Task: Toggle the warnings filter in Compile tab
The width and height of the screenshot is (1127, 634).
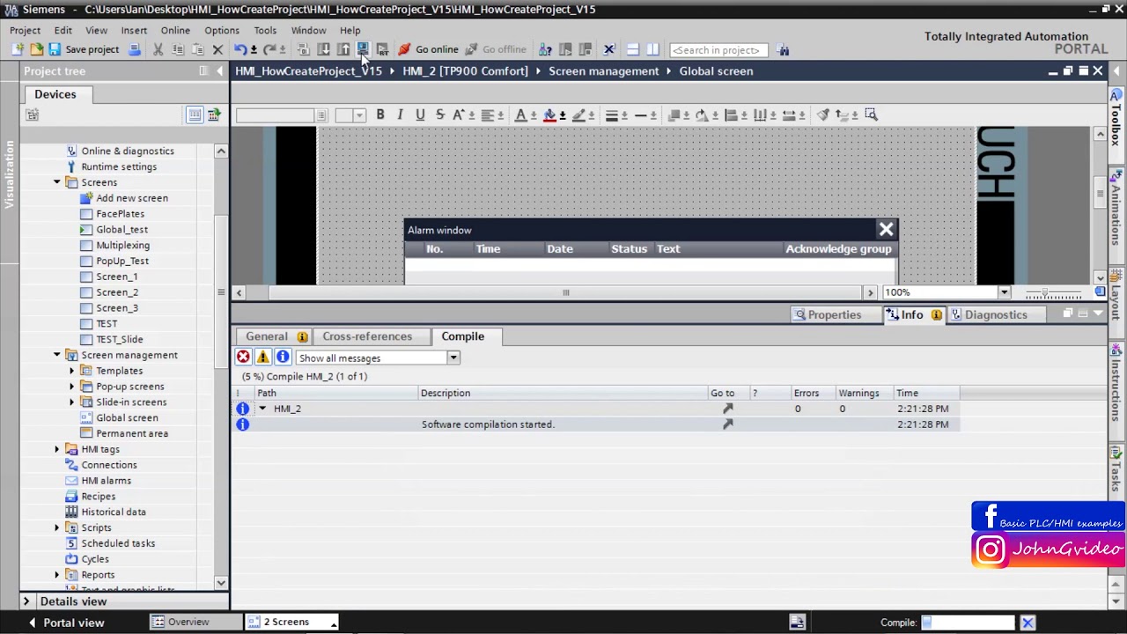Action: tap(262, 357)
